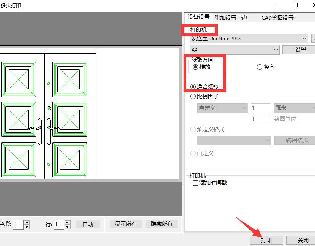Click the drawing units field before 绘图单位
The width and height of the screenshot is (315, 246).
(261, 119)
